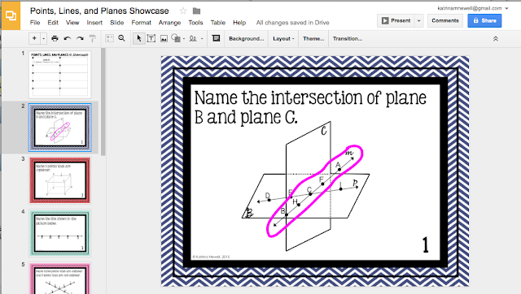Add a new slide with plus button
Image resolution: width=521 pixels, height=294 pixels.
click(34, 38)
